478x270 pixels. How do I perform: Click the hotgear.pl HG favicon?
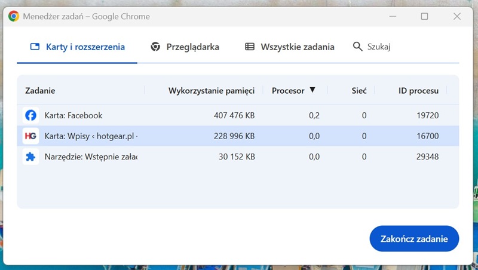30,136
